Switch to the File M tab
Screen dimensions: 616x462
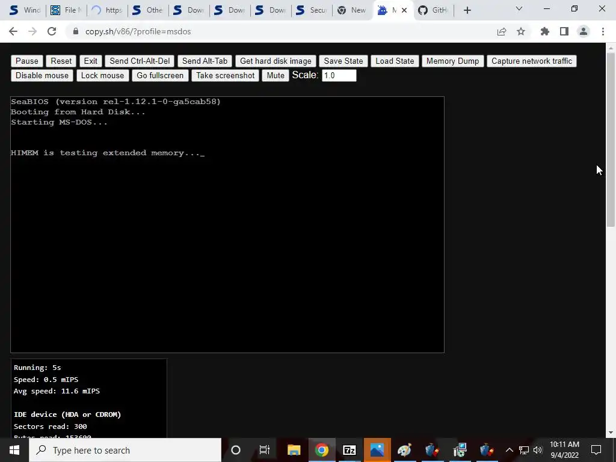(66, 10)
